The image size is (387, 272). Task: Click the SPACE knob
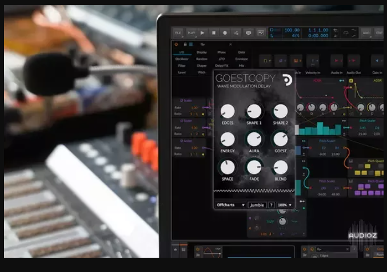(x=228, y=168)
